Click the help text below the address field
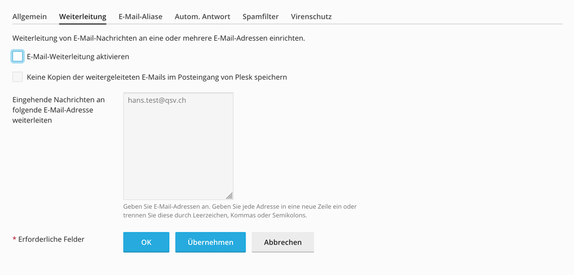 click(x=240, y=211)
